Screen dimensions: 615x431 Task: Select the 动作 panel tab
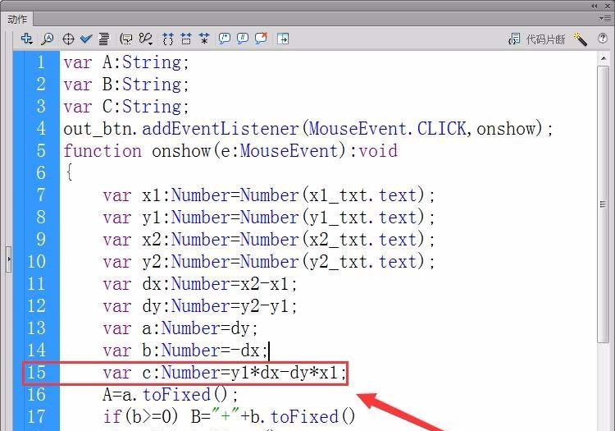point(17,19)
